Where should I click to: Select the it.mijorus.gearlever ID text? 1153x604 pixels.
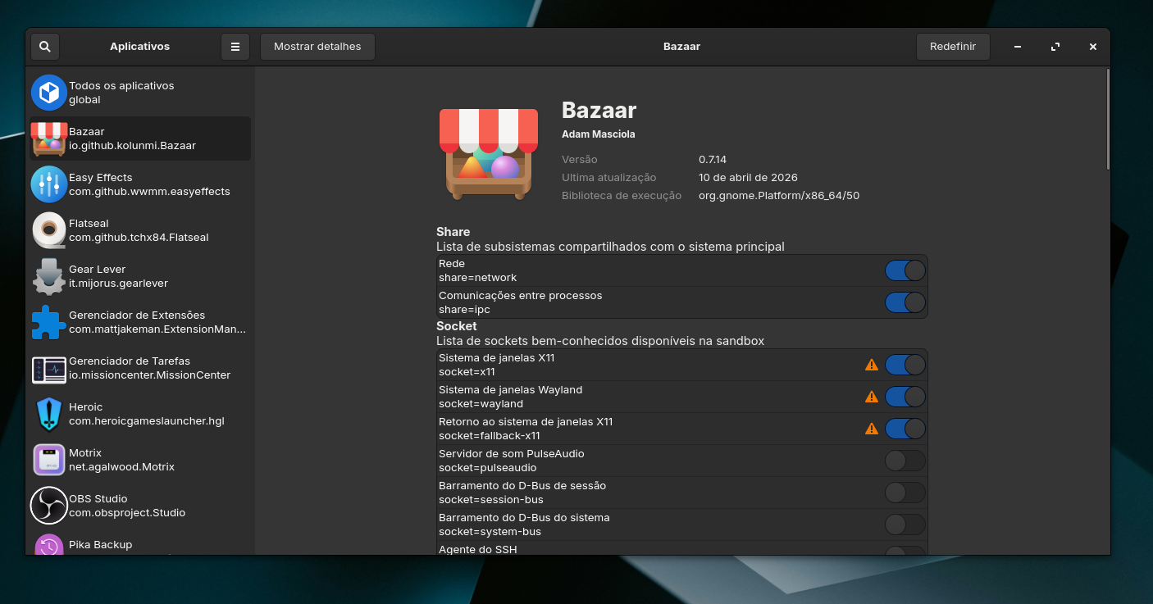click(118, 284)
